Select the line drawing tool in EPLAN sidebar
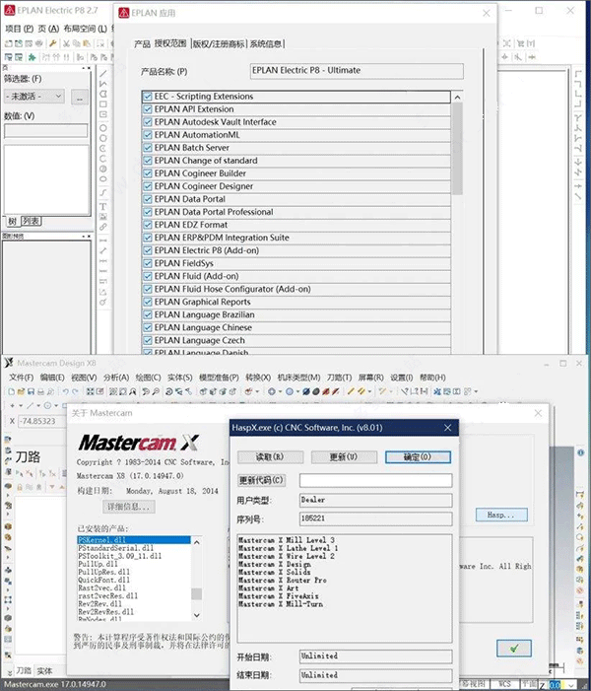This screenshot has height=691, width=591. pyautogui.click(x=103, y=74)
